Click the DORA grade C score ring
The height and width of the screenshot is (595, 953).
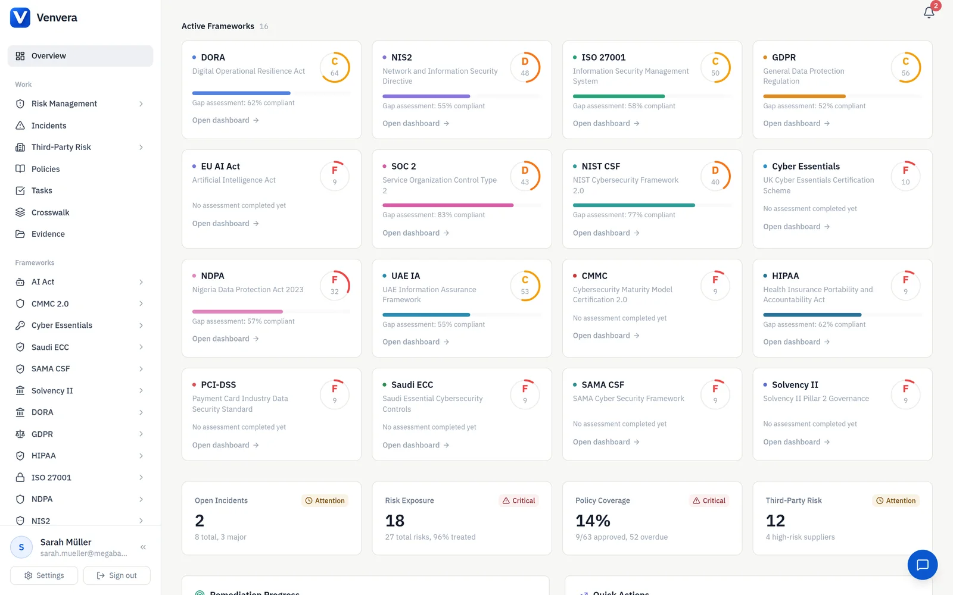point(335,67)
